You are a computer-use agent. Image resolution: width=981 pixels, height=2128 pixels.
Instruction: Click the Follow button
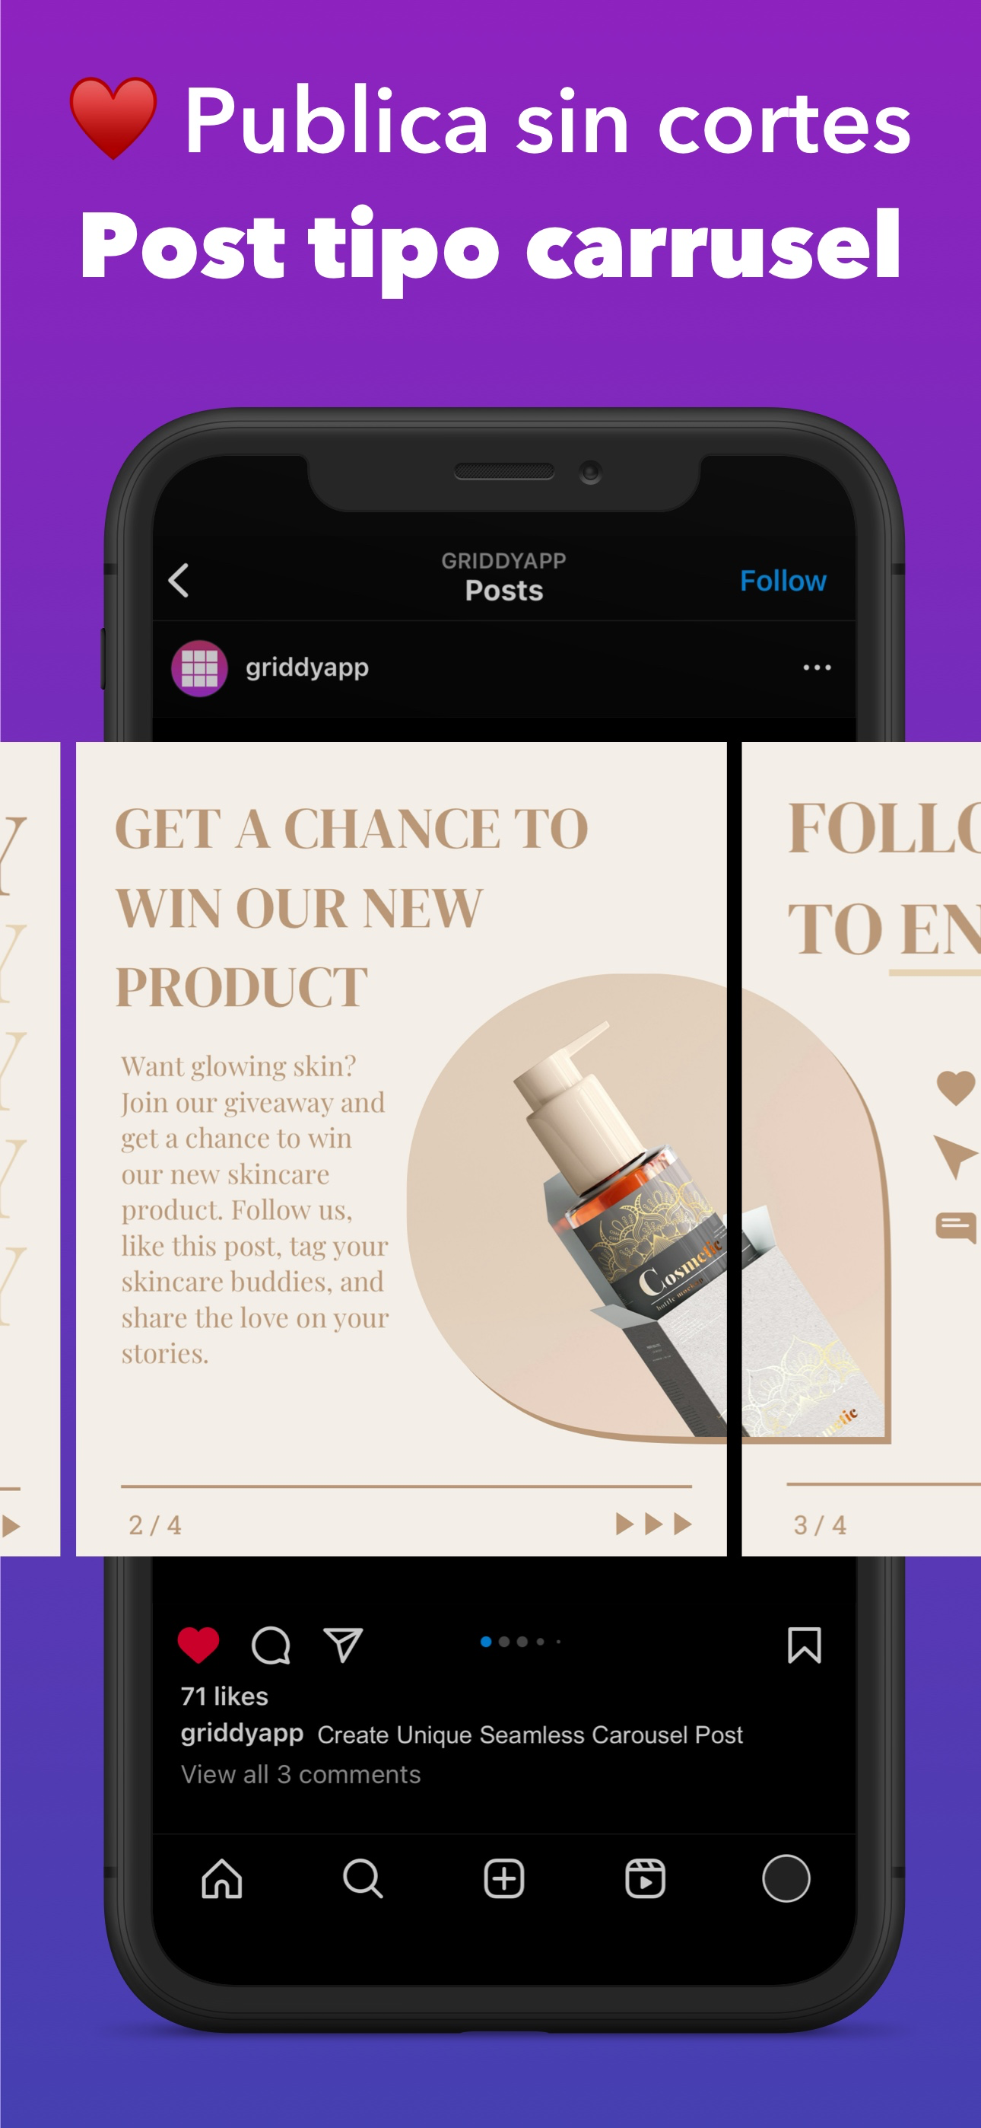pyautogui.click(x=783, y=581)
